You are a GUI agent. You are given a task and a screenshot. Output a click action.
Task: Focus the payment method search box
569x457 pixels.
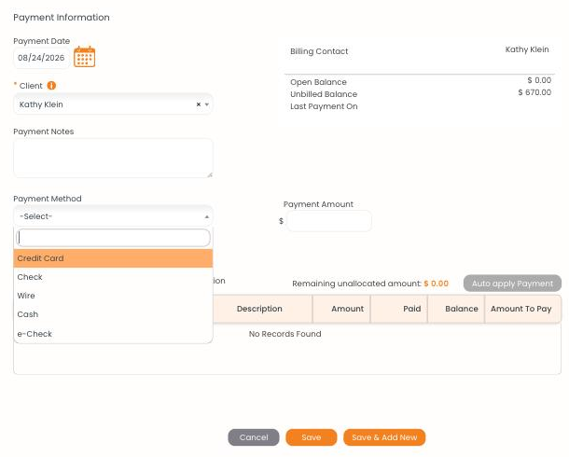(x=113, y=238)
